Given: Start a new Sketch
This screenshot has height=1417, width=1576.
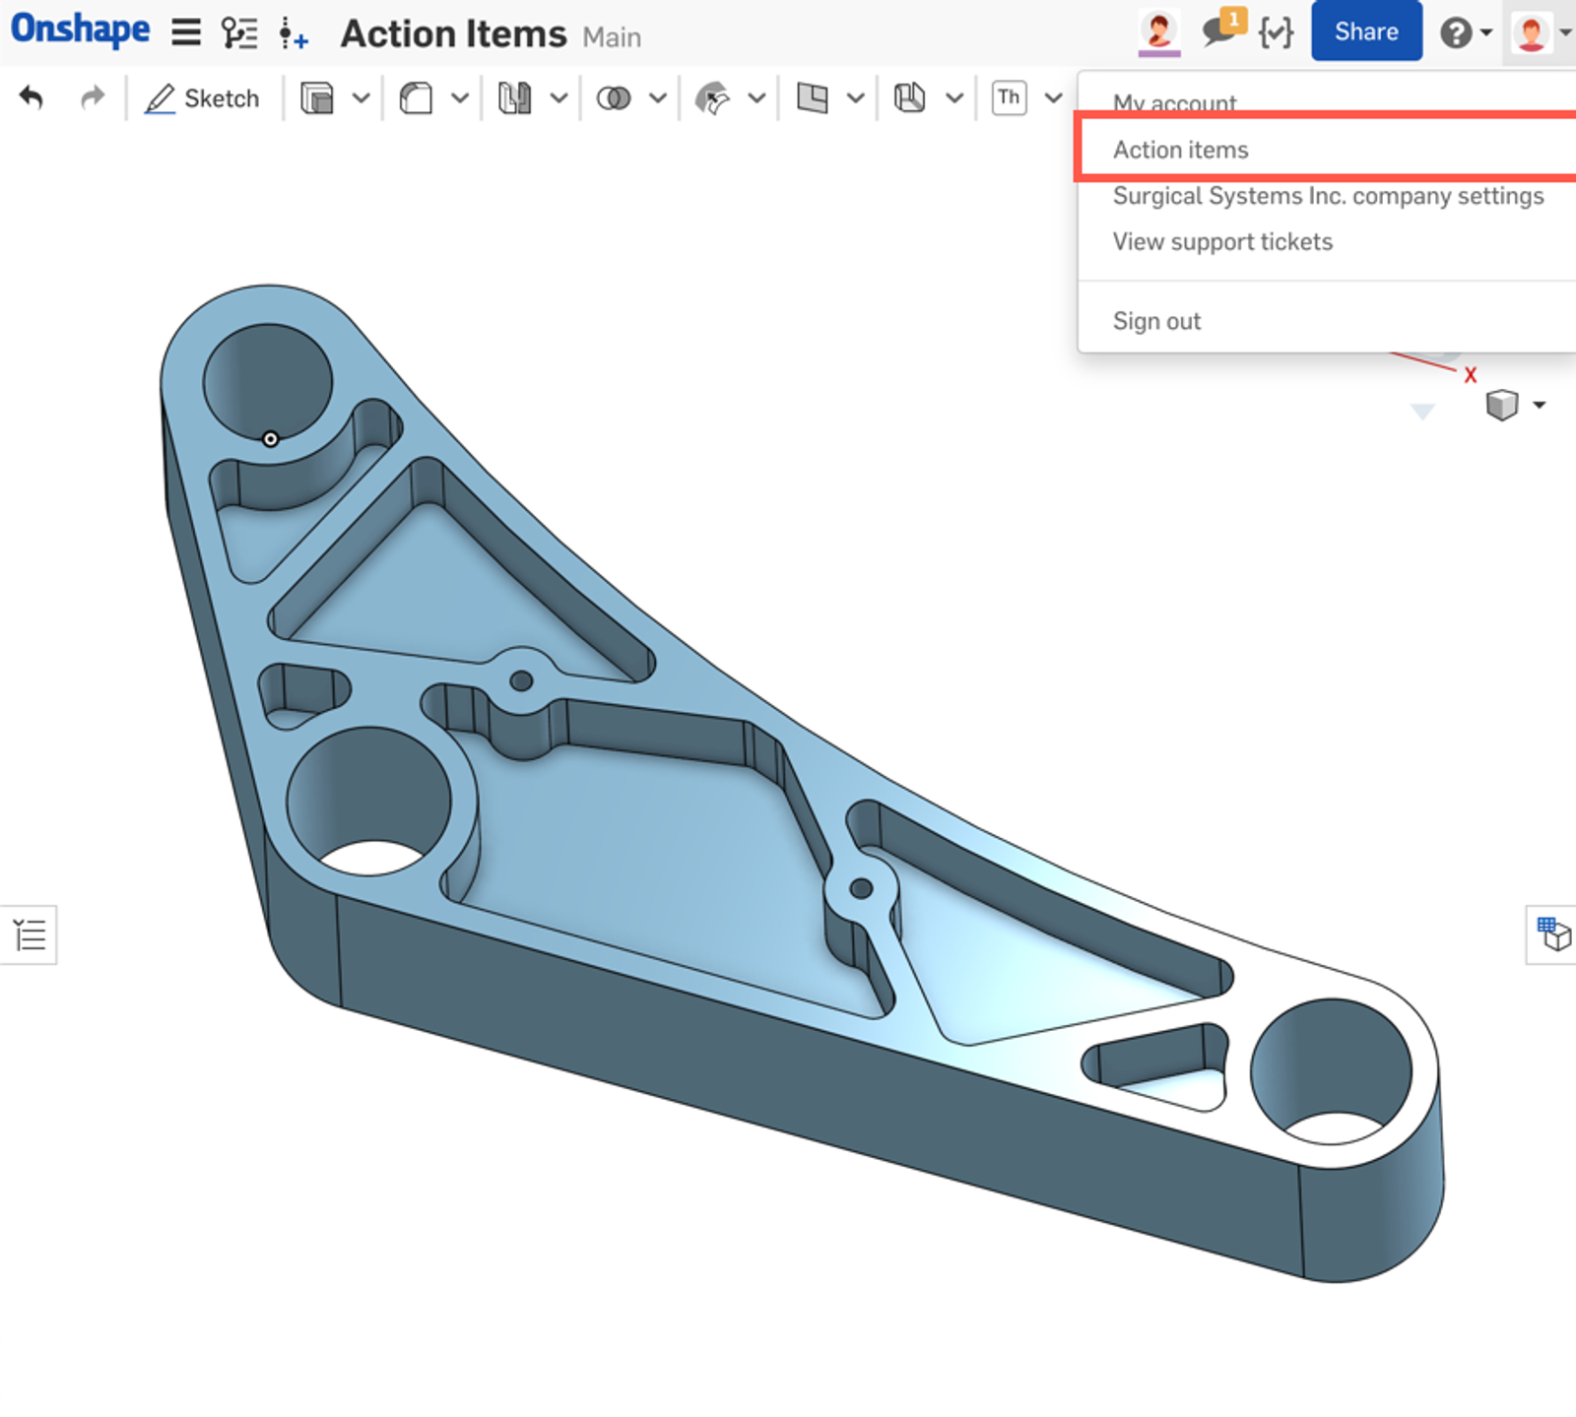Looking at the screenshot, I should (203, 98).
